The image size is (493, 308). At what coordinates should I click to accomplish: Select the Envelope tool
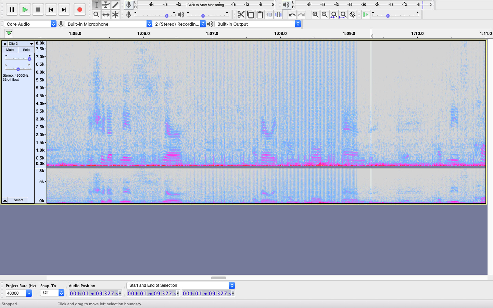point(106,5)
